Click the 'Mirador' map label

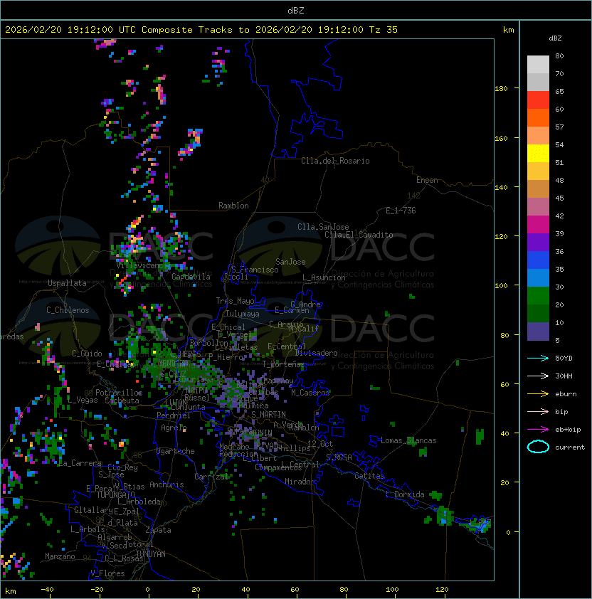(x=300, y=482)
